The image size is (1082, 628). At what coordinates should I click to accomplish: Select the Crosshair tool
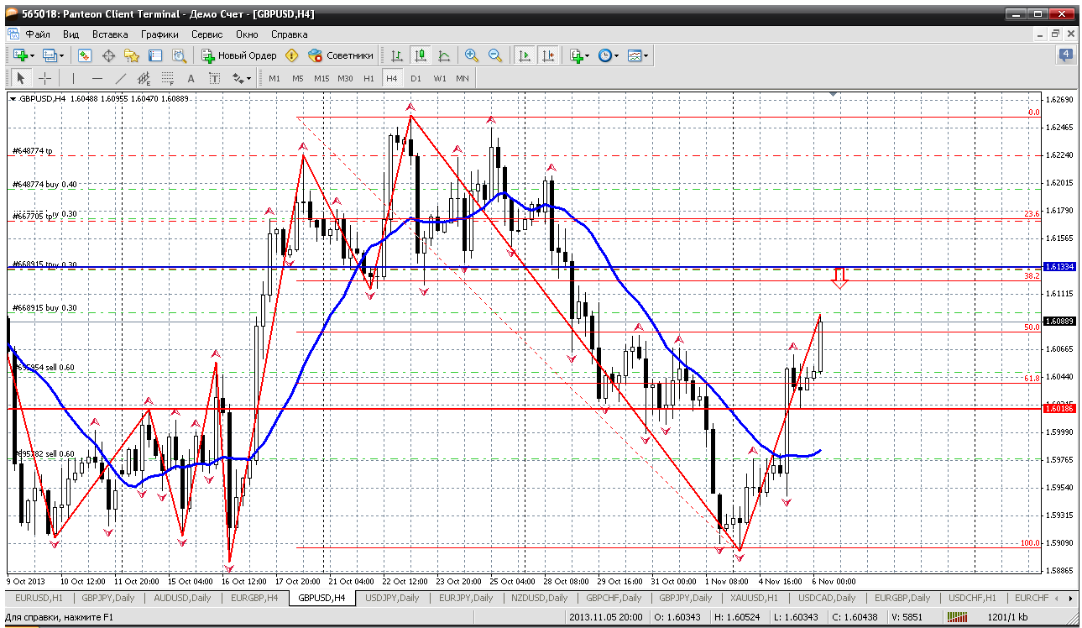tap(44, 78)
